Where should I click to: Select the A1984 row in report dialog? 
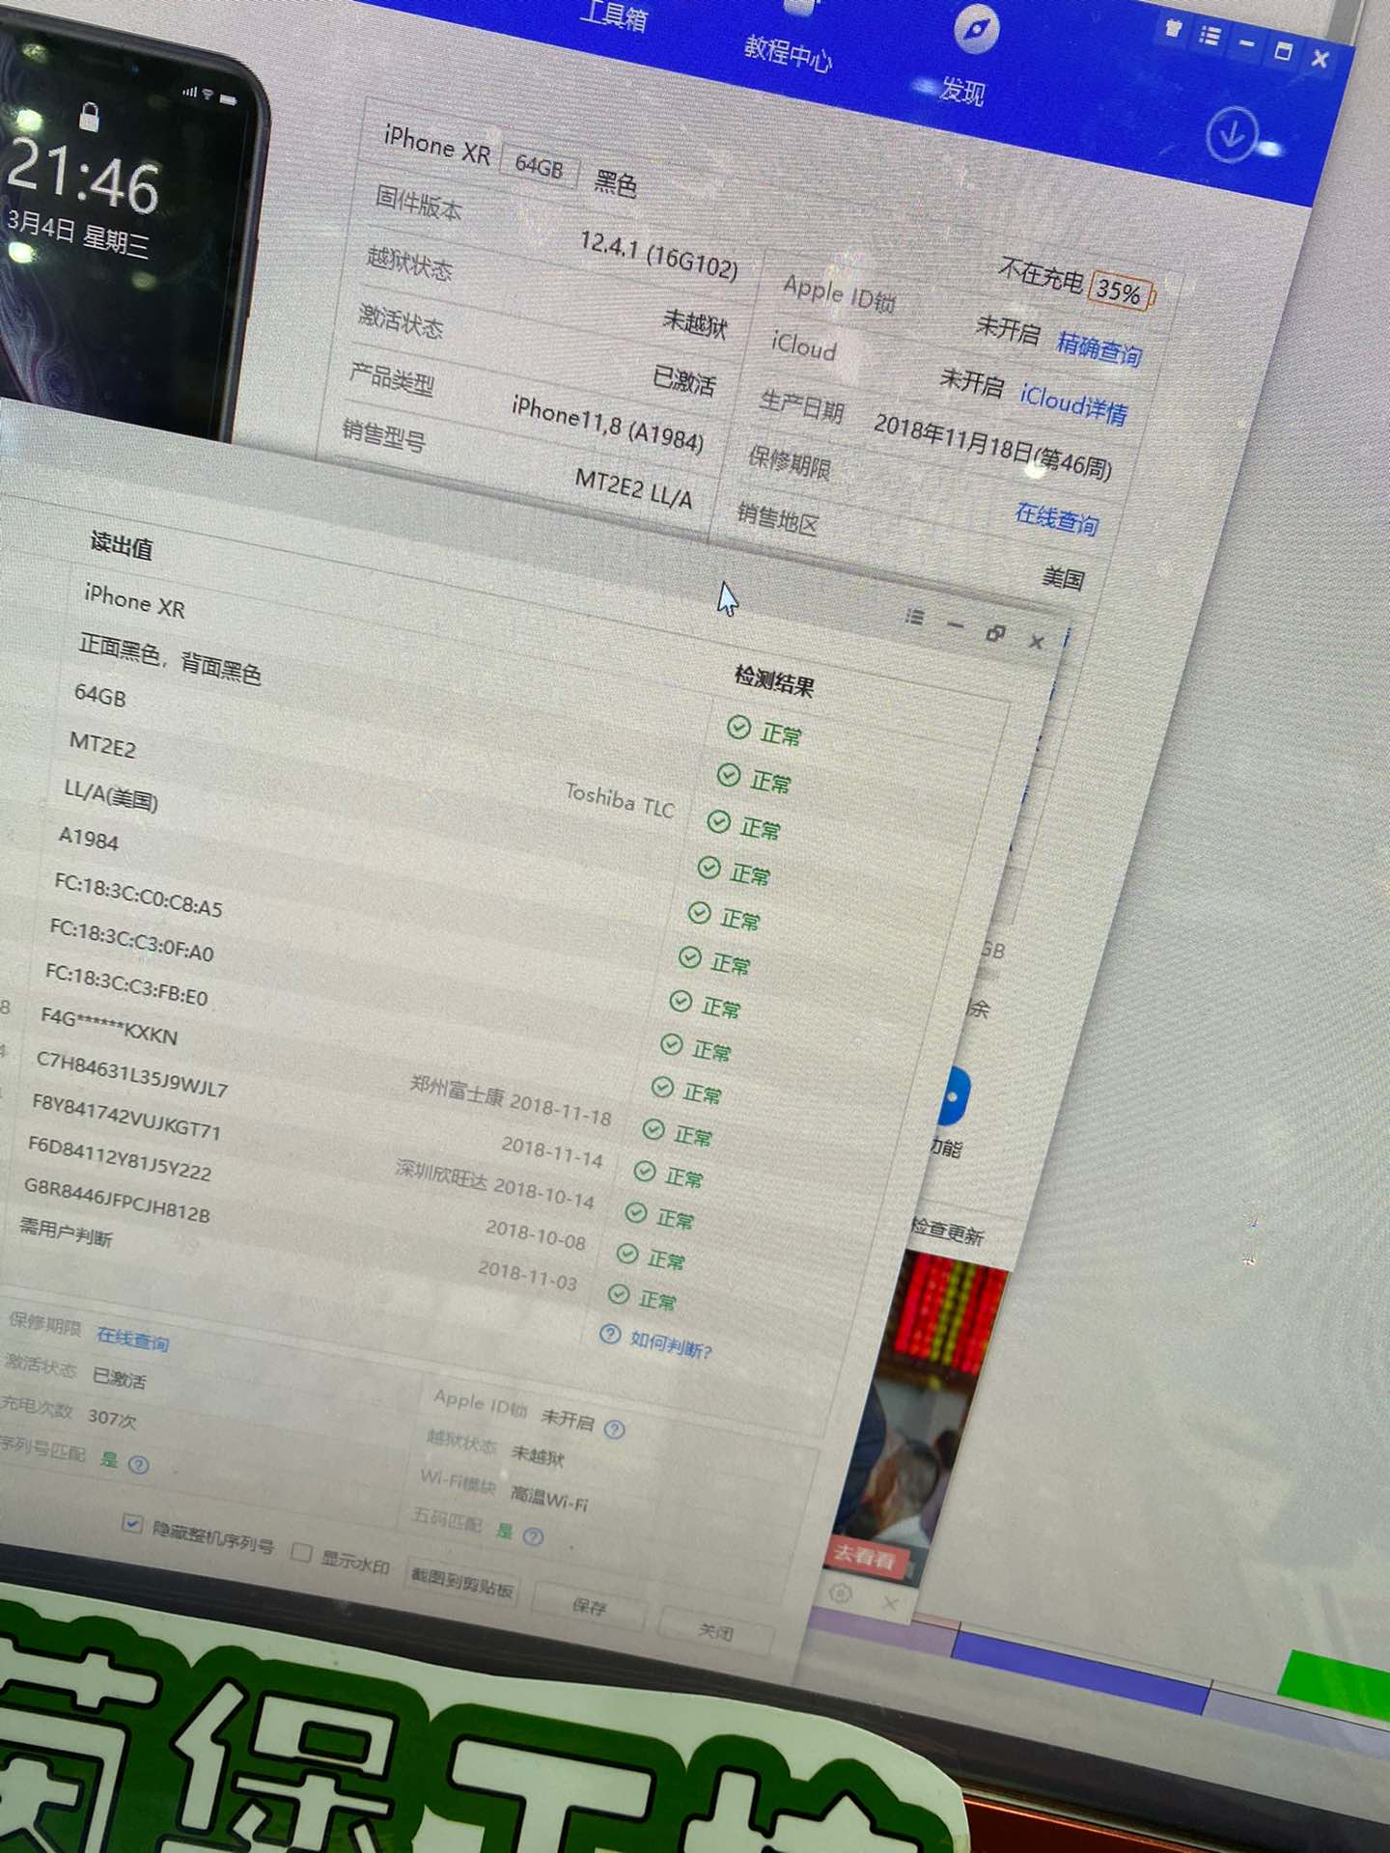coord(88,838)
